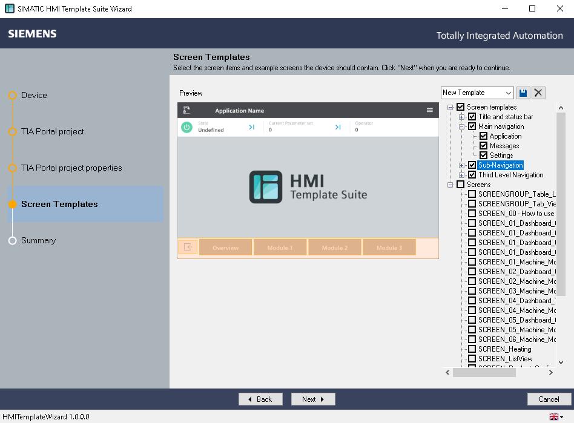Click tree scroll down arrow
The width and height of the screenshot is (574, 423).
click(x=561, y=362)
